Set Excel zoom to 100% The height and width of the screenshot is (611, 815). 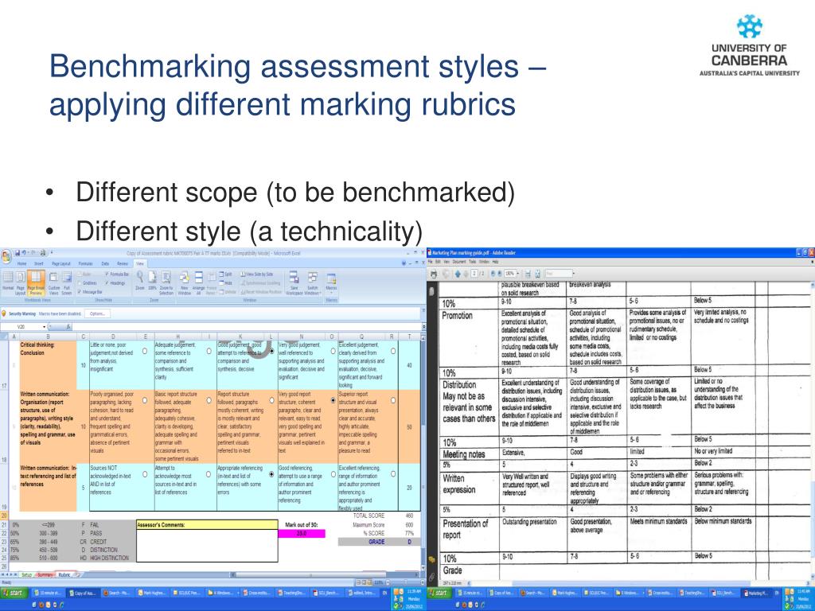[x=152, y=281]
